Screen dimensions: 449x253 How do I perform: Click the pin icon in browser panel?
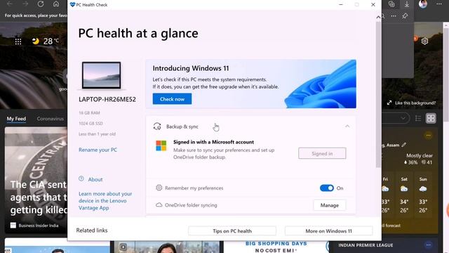(x=405, y=15)
